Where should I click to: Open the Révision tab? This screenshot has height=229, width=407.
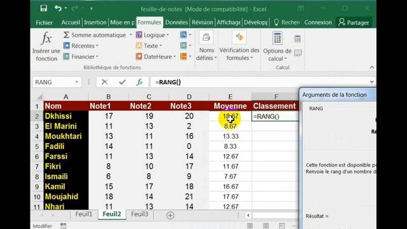pos(202,23)
